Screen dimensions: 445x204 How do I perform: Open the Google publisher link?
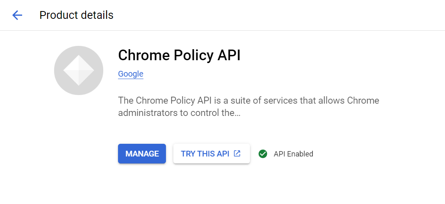[131, 74]
